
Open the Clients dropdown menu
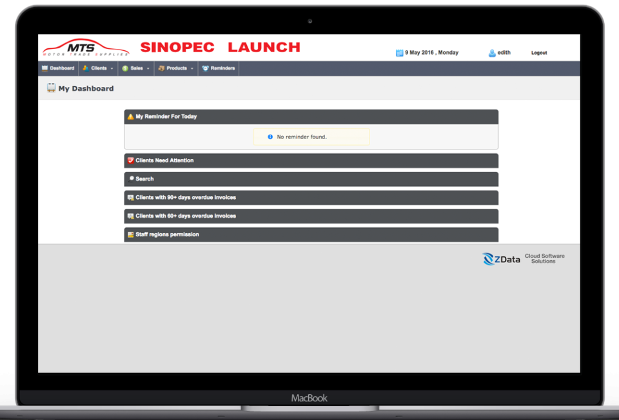click(98, 68)
